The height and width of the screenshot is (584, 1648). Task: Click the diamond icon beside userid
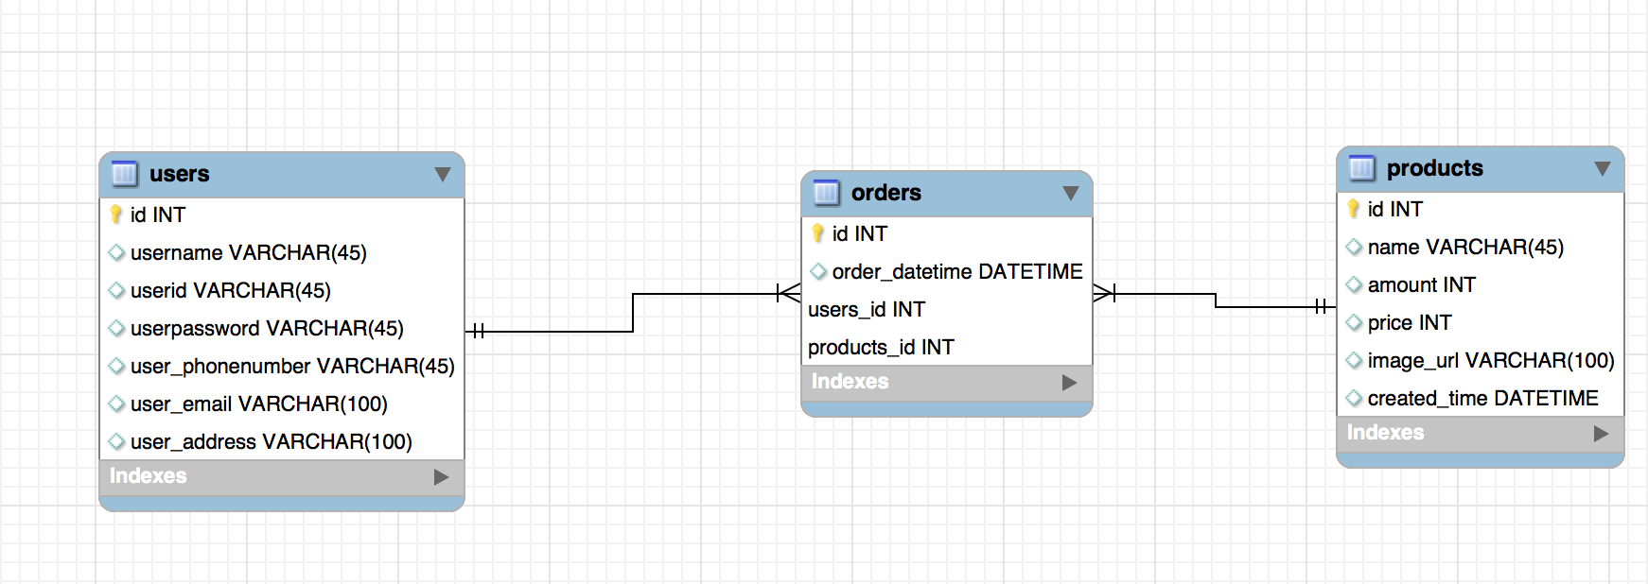pyautogui.click(x=116, y=290)
